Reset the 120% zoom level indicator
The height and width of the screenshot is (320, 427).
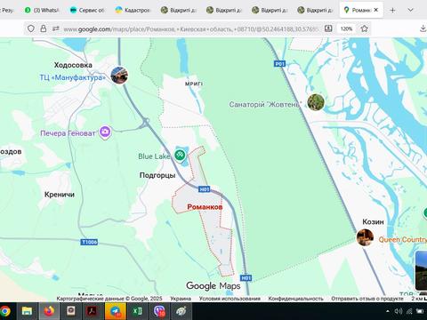click(x=346, y=28)
